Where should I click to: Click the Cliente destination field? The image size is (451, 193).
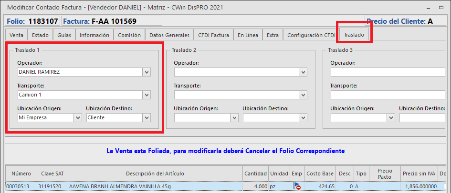point(115,117)
